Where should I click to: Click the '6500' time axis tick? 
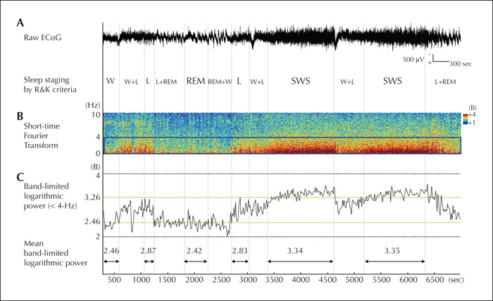[435, 280]
